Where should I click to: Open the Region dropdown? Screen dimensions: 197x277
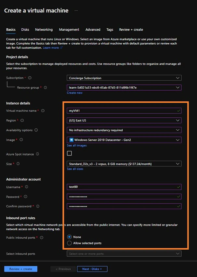coord(124,120)
